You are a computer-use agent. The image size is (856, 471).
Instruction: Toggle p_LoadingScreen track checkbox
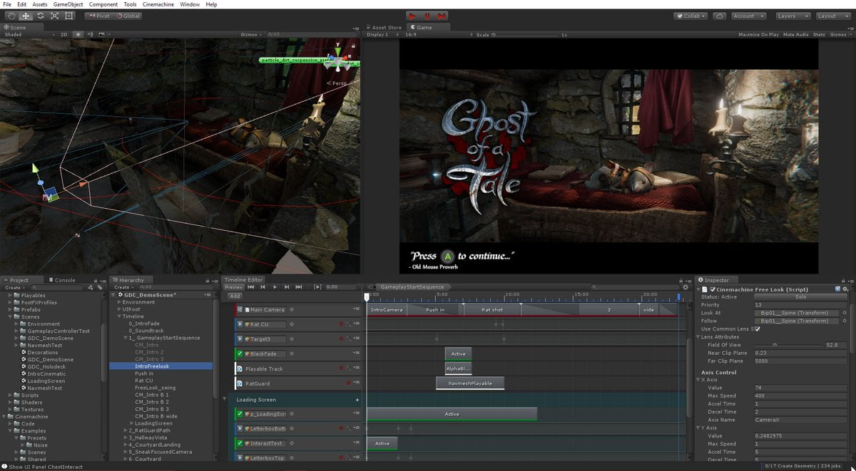(240, 414)
